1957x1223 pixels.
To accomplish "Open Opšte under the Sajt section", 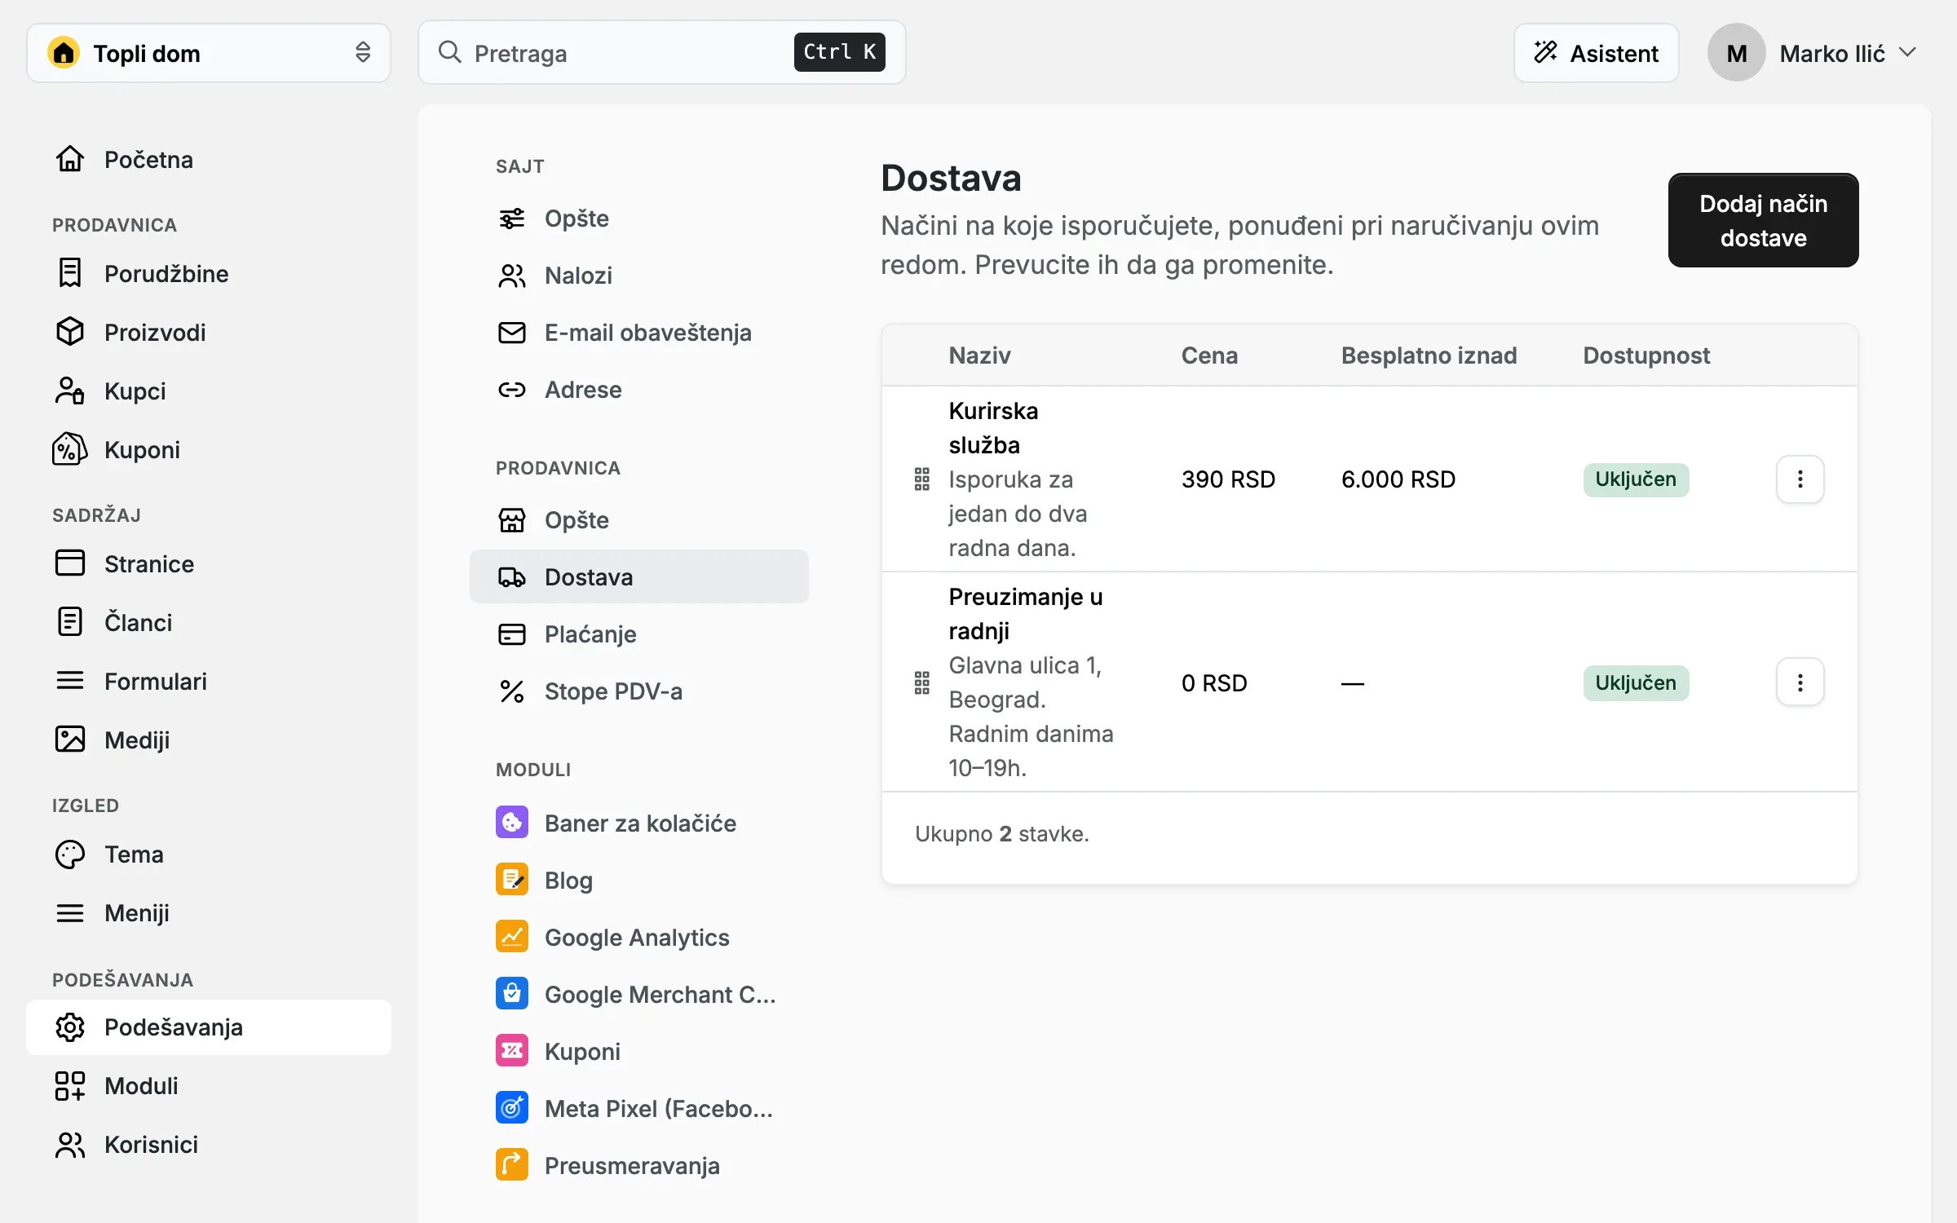I will pyautogui.click(x=639, y=219).
